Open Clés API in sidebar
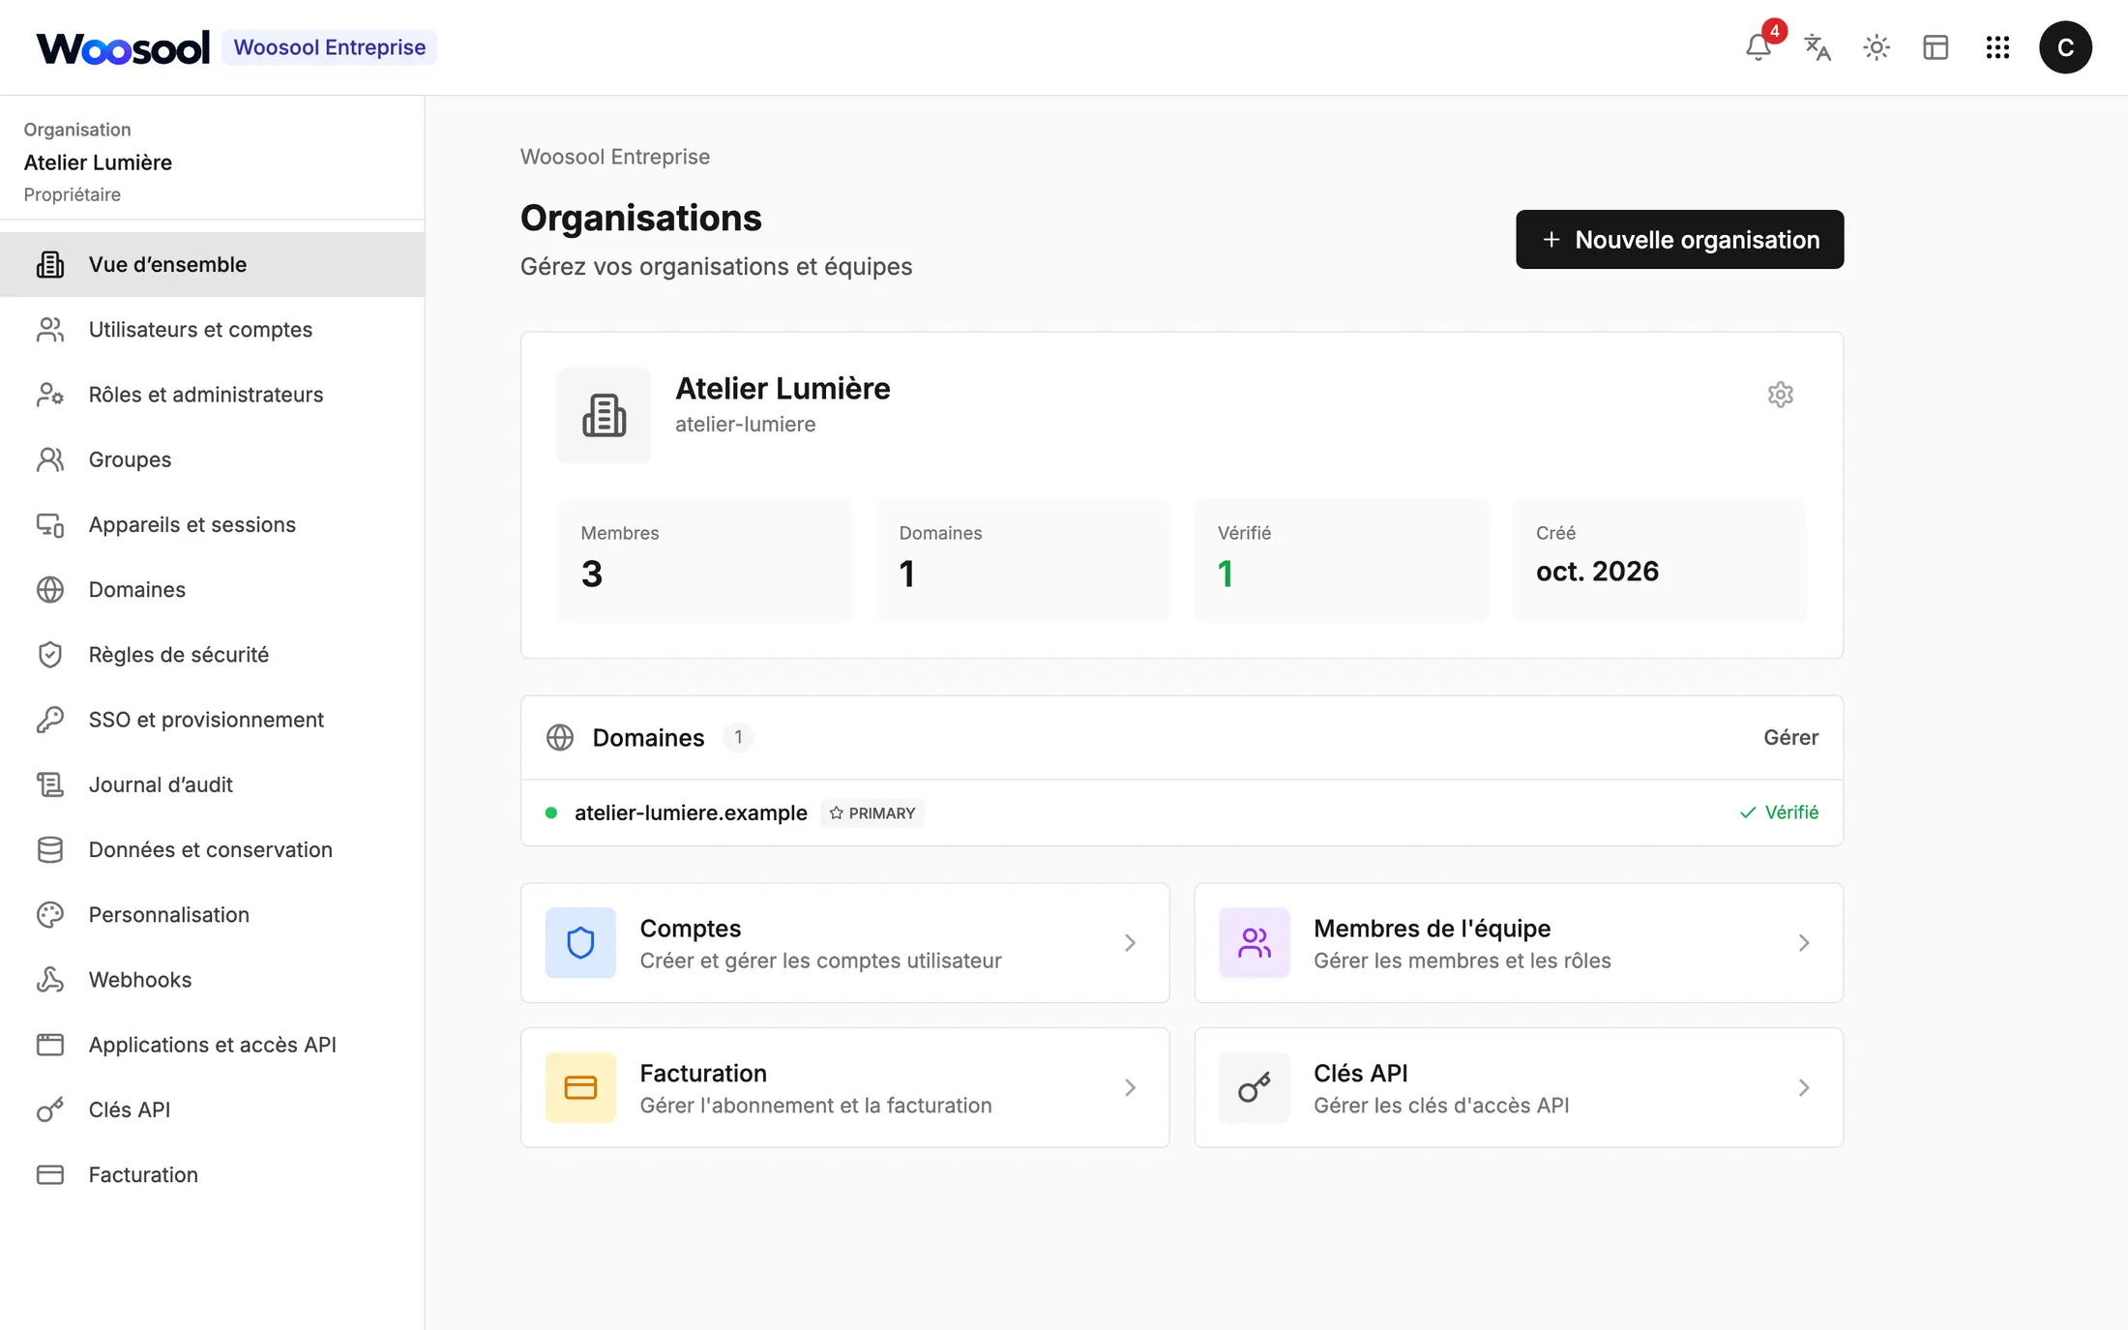This screenshot has height=1330, width=2128. (x=212, y=1109)
